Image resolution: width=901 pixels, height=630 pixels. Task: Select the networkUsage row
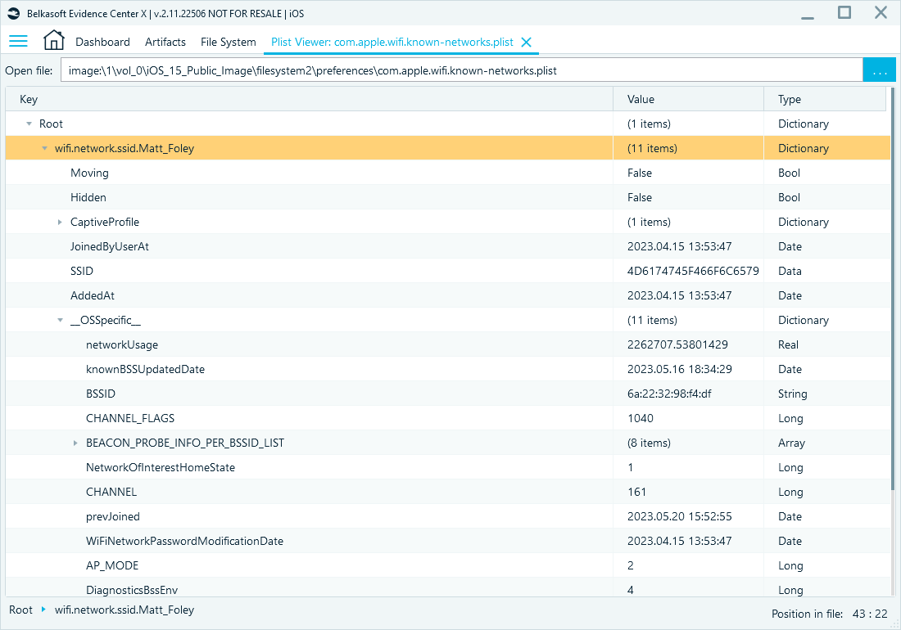point(447,344)
